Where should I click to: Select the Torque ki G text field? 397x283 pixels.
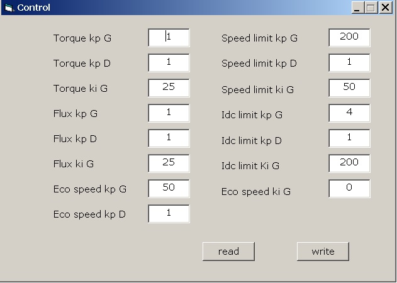coord(169,88)
